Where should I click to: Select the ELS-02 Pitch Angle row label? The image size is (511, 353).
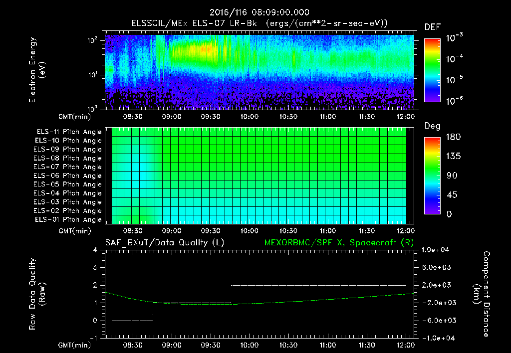[x=68, y=211]
